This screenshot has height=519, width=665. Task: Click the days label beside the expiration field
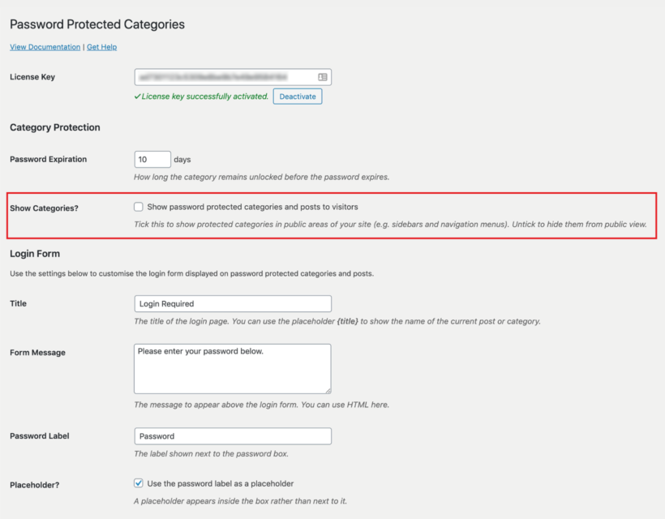tap(182, 159)
